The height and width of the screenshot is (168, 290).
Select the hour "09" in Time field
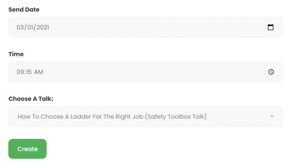[20, 72]
